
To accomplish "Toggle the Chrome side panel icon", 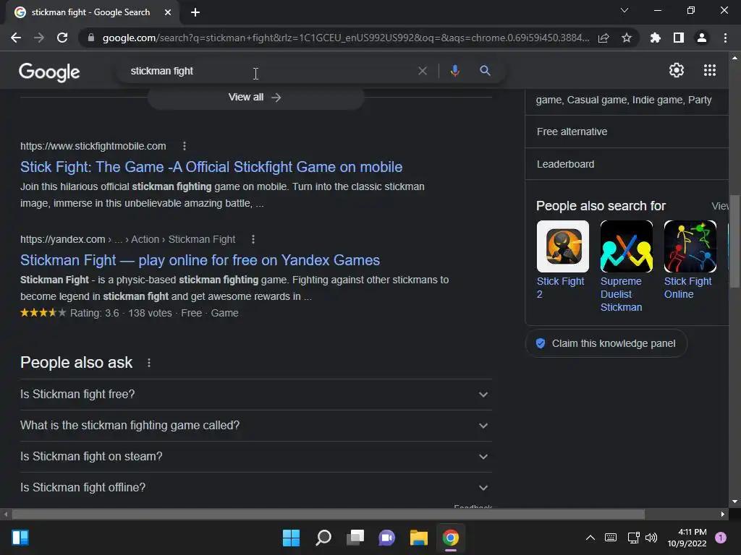I will (x=679, y=38).
